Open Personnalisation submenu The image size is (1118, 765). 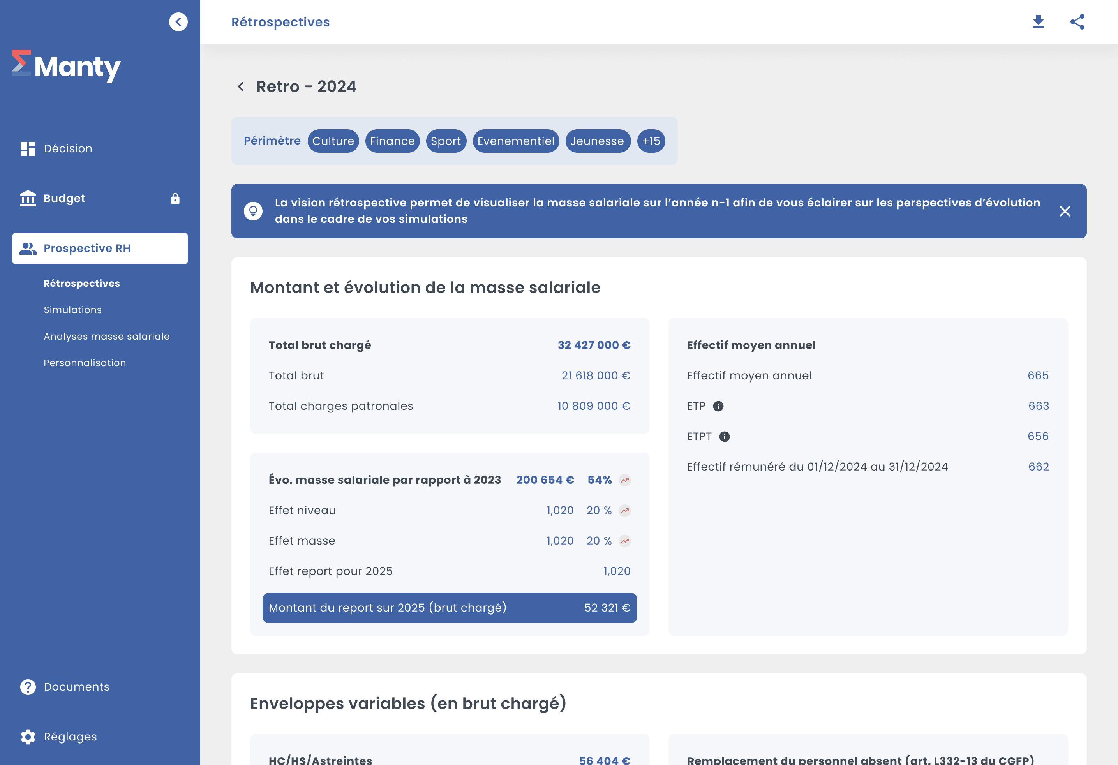point(85,363)
